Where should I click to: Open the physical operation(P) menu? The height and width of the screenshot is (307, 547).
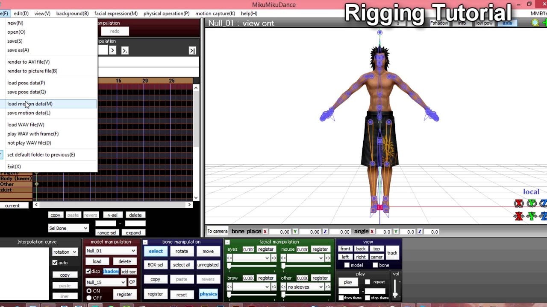[x=166, y=13]
